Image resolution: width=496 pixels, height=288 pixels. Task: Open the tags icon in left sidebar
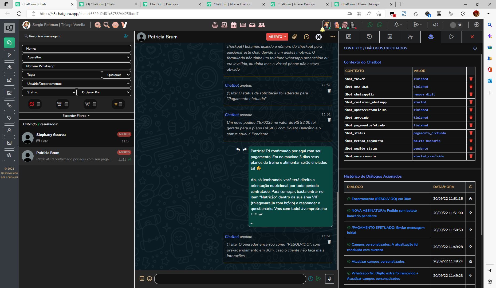point(9,118)
